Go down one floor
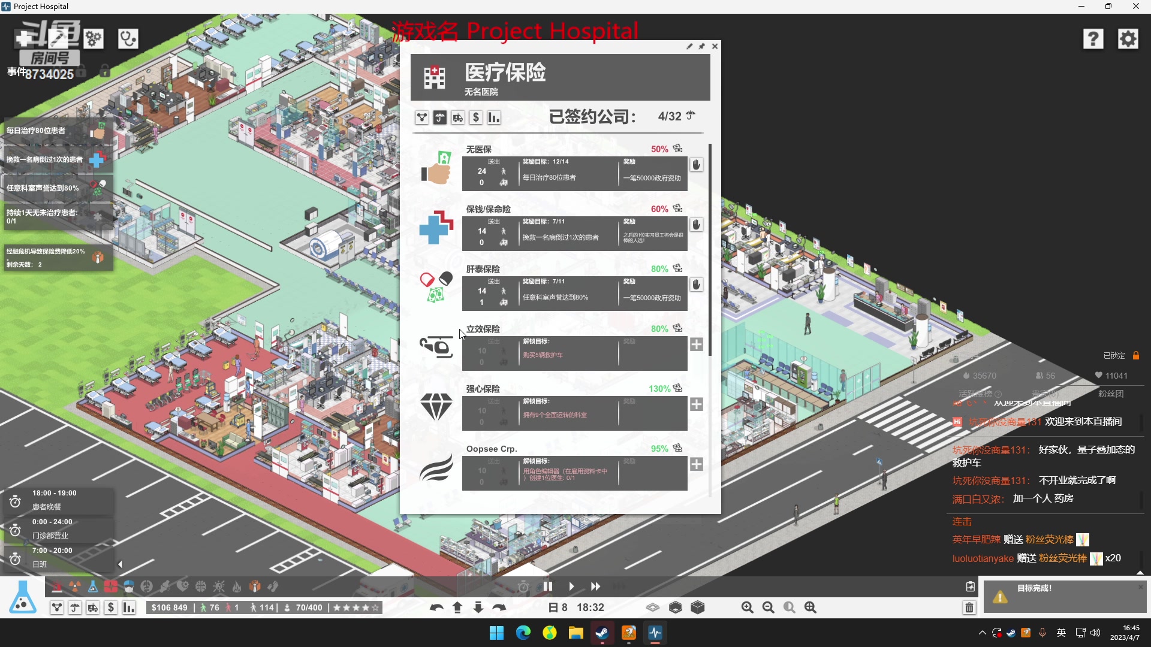The height and width of the screenshot is (647, 1151). click(x=478, y=607)
